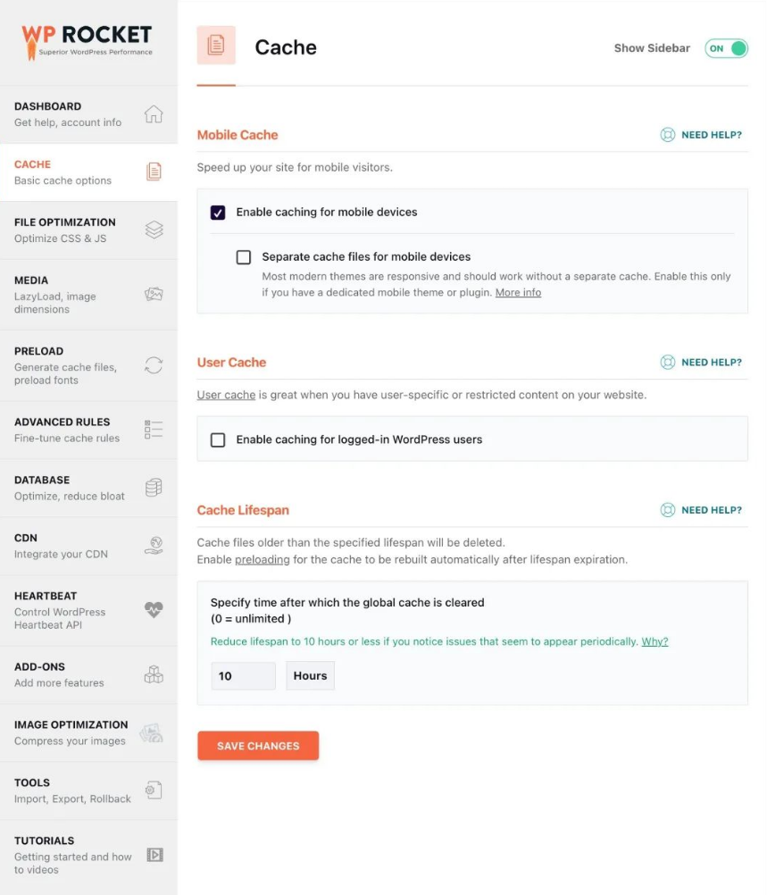Toggle the Show Sidebar switch off

coord(726,48)
